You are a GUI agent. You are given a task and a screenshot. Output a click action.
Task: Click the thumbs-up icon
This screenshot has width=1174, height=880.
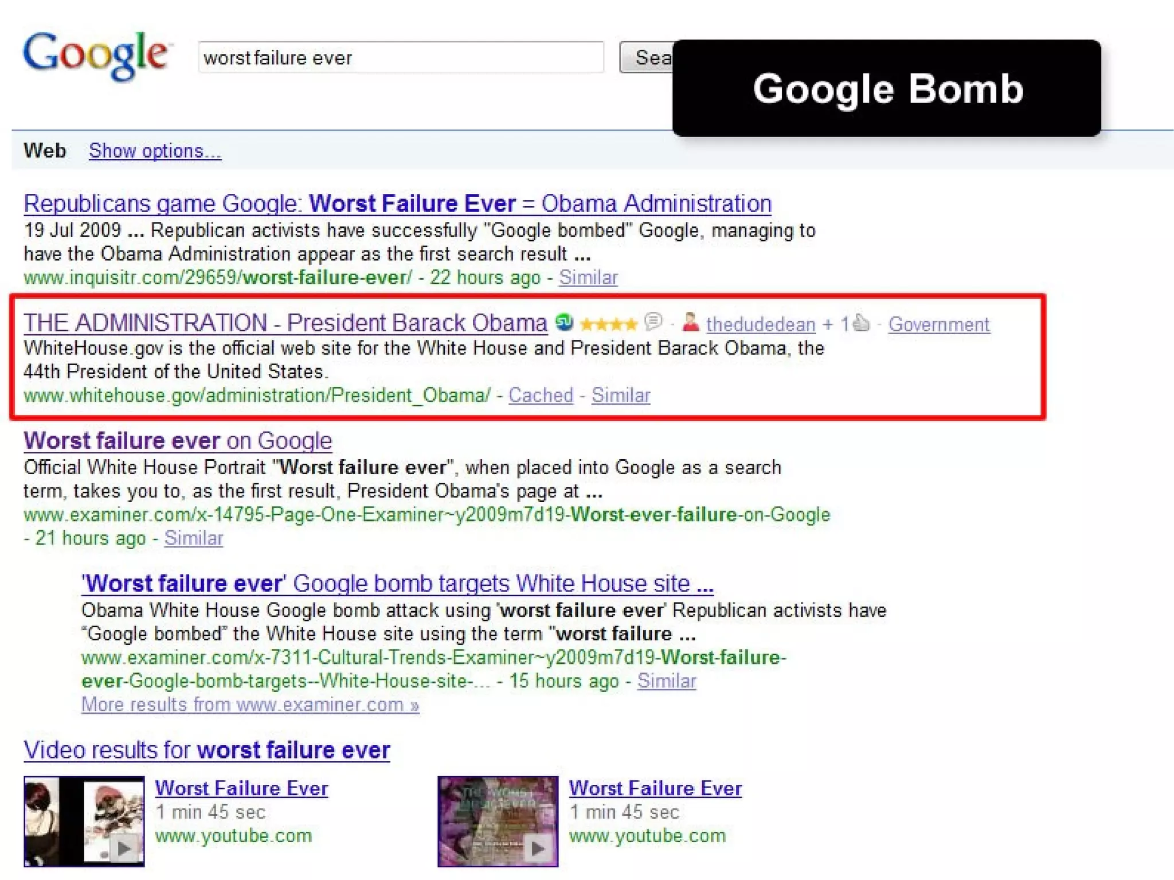click(x=860, y=323)
